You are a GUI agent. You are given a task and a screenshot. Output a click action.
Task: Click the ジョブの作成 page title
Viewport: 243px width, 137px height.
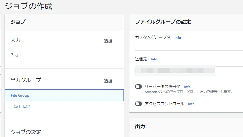click(x=29, y=6)
